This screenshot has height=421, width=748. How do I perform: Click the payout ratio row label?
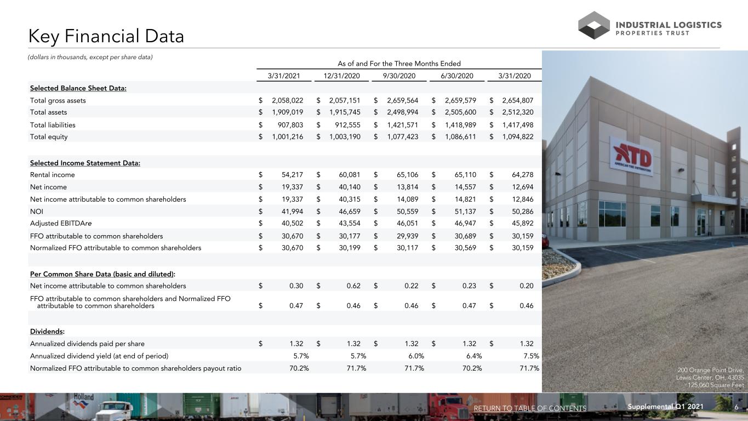pos(135,368)
